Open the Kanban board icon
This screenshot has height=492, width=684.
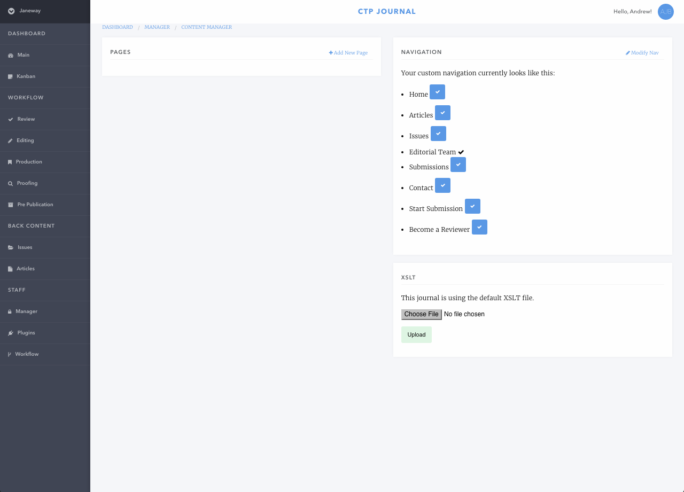10,76
